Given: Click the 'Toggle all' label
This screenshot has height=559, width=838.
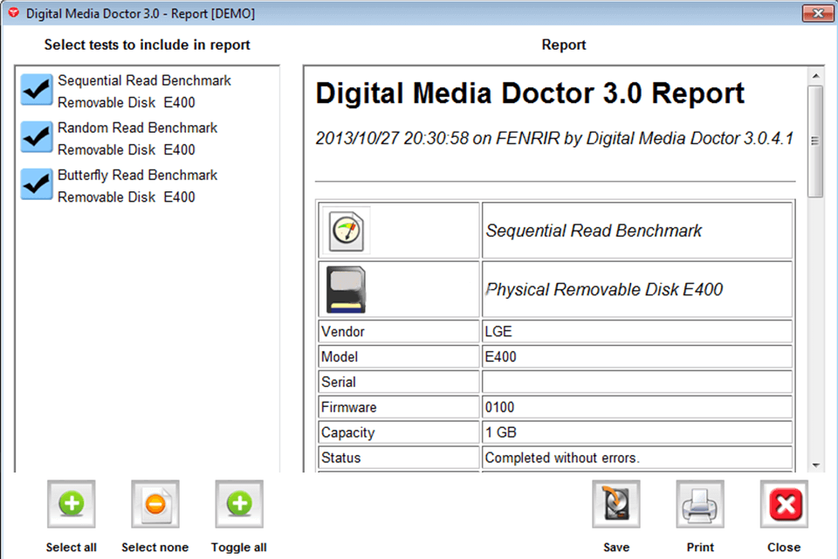Looking at the screenshot, I should [x=239, y=548].
